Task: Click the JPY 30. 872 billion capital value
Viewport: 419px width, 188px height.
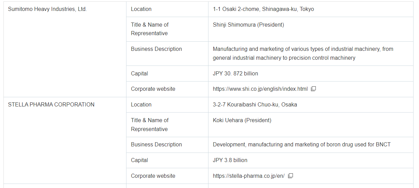Action: (235, 73)
